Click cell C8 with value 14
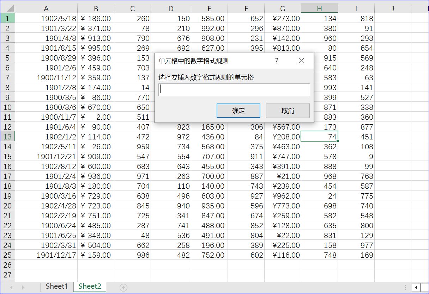 133,87
